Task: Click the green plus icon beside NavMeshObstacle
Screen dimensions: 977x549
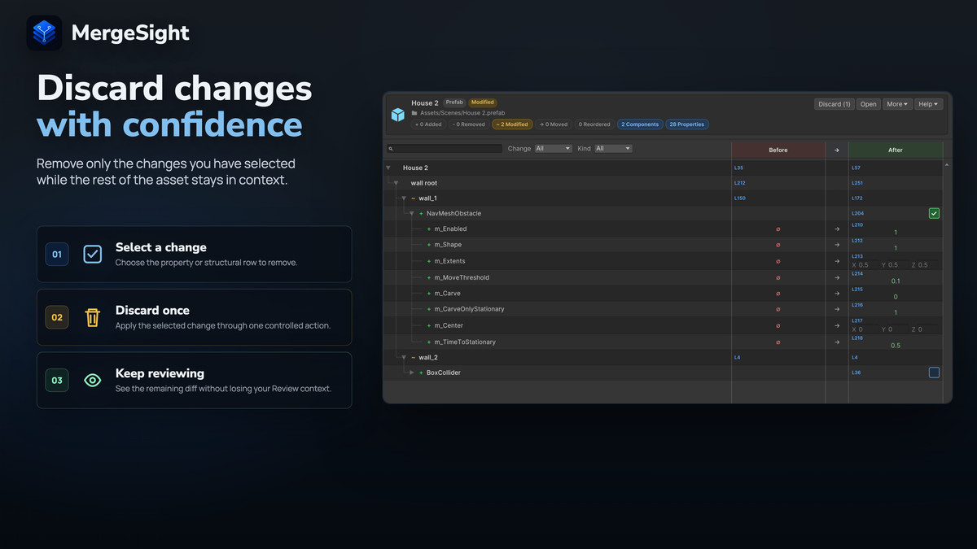Action: coord(421,213)
